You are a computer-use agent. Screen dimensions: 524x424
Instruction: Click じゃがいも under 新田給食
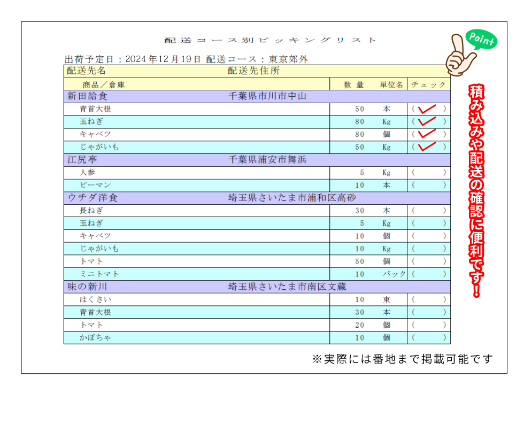click(99, 147)
